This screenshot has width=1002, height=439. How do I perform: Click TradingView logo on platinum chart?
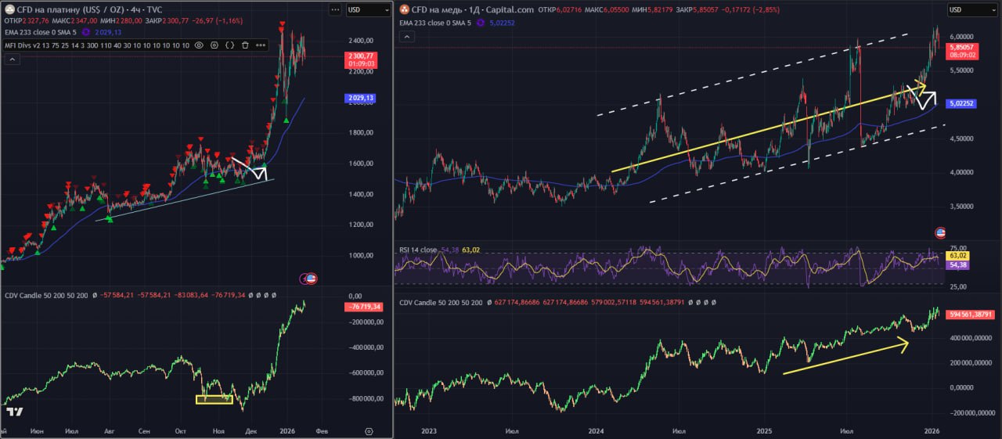14,412
